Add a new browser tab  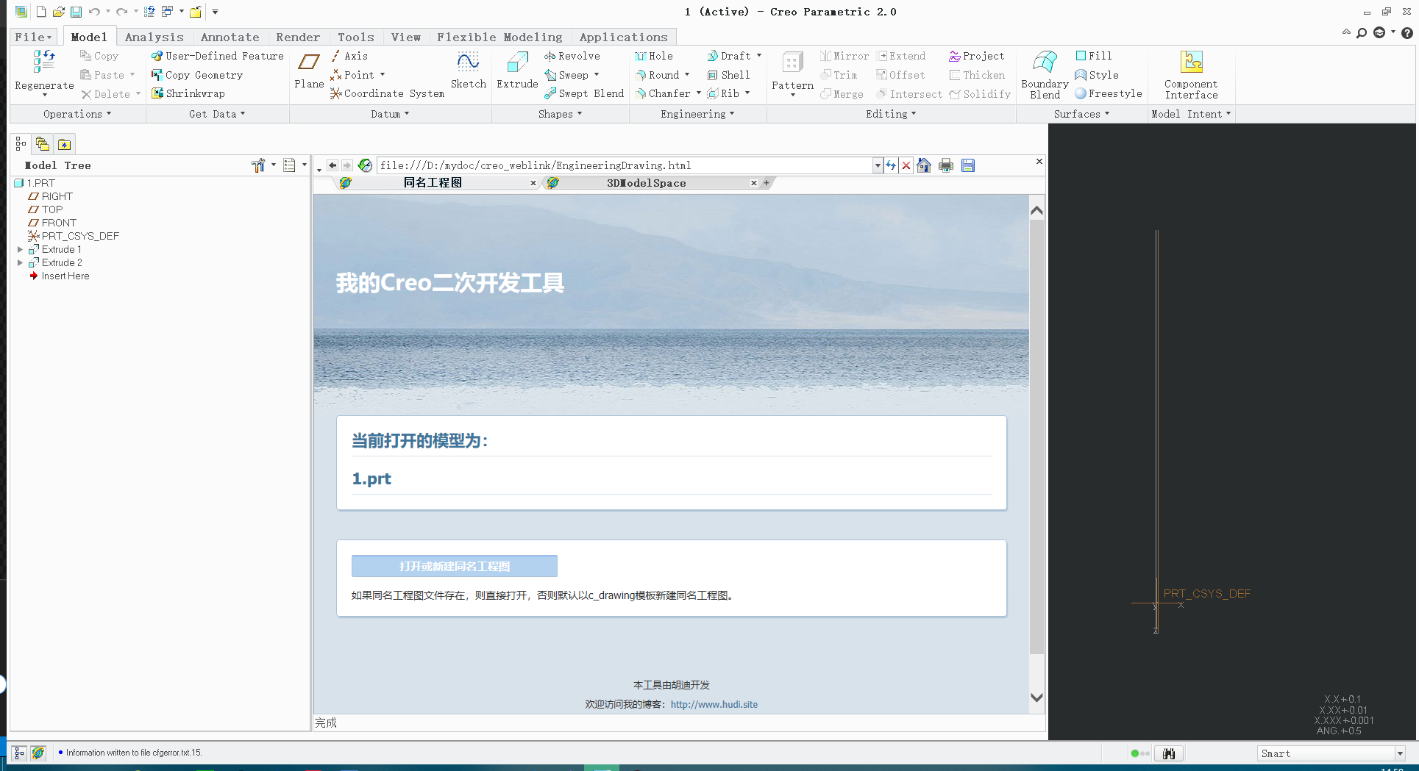coord(766,183)
